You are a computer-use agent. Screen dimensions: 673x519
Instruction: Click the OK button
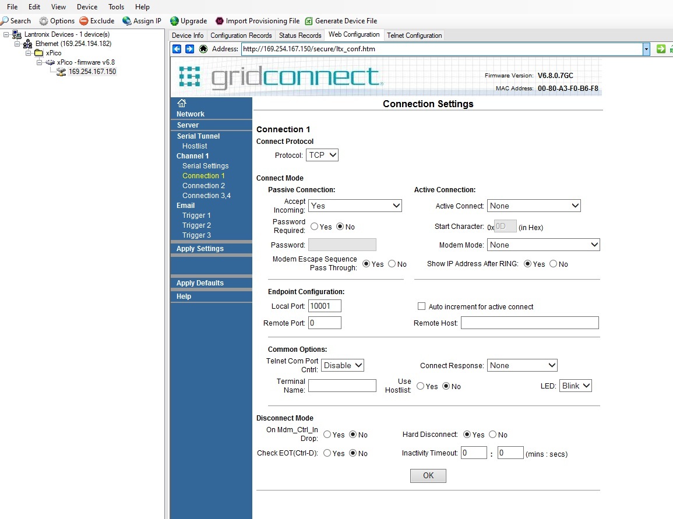coord(428,475)
